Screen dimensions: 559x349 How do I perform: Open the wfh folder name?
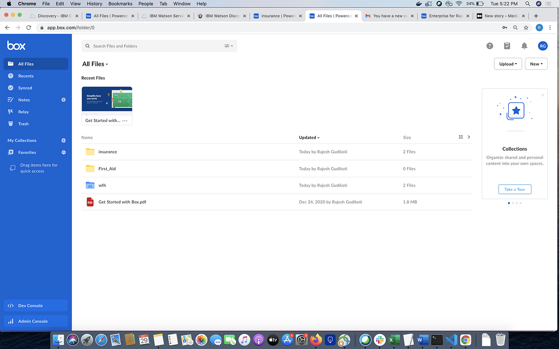pyautogui.click(x=102, y=185)
